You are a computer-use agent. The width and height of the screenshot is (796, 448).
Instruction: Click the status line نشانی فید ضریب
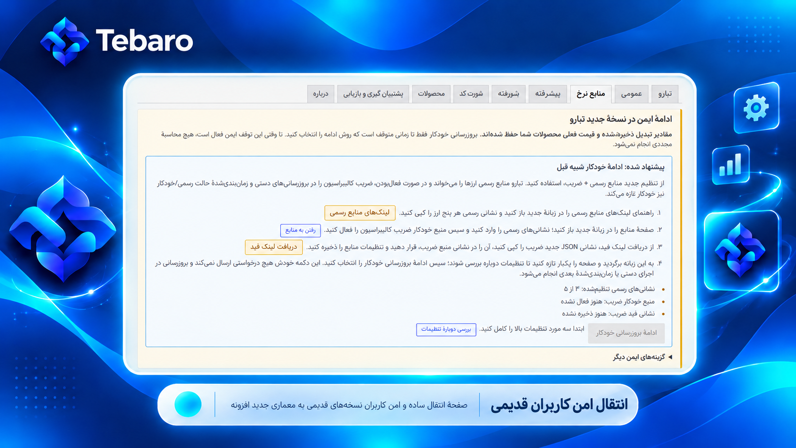tap(608, 314)
